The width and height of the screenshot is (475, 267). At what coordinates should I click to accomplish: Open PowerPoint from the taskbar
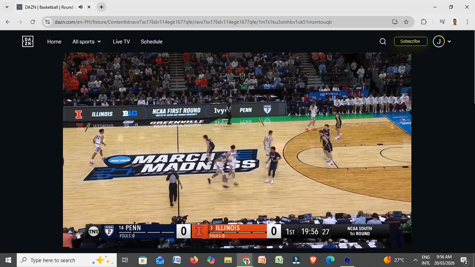coord(262,260)
